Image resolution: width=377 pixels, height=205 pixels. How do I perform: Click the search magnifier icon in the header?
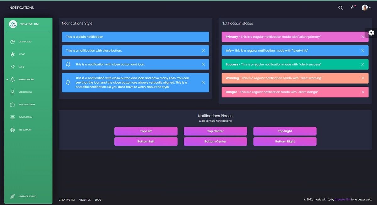tap(340, 7)
